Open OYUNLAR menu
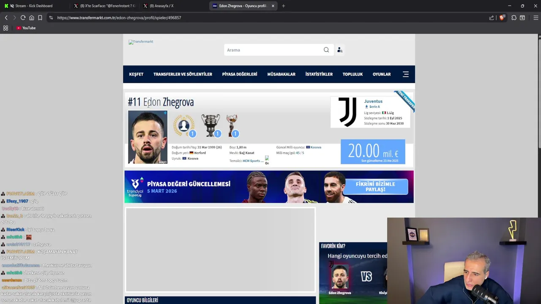 [382, 74]
